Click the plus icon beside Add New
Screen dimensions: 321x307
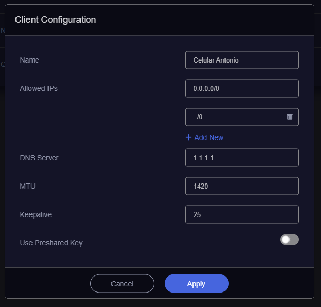click(188, 137)
